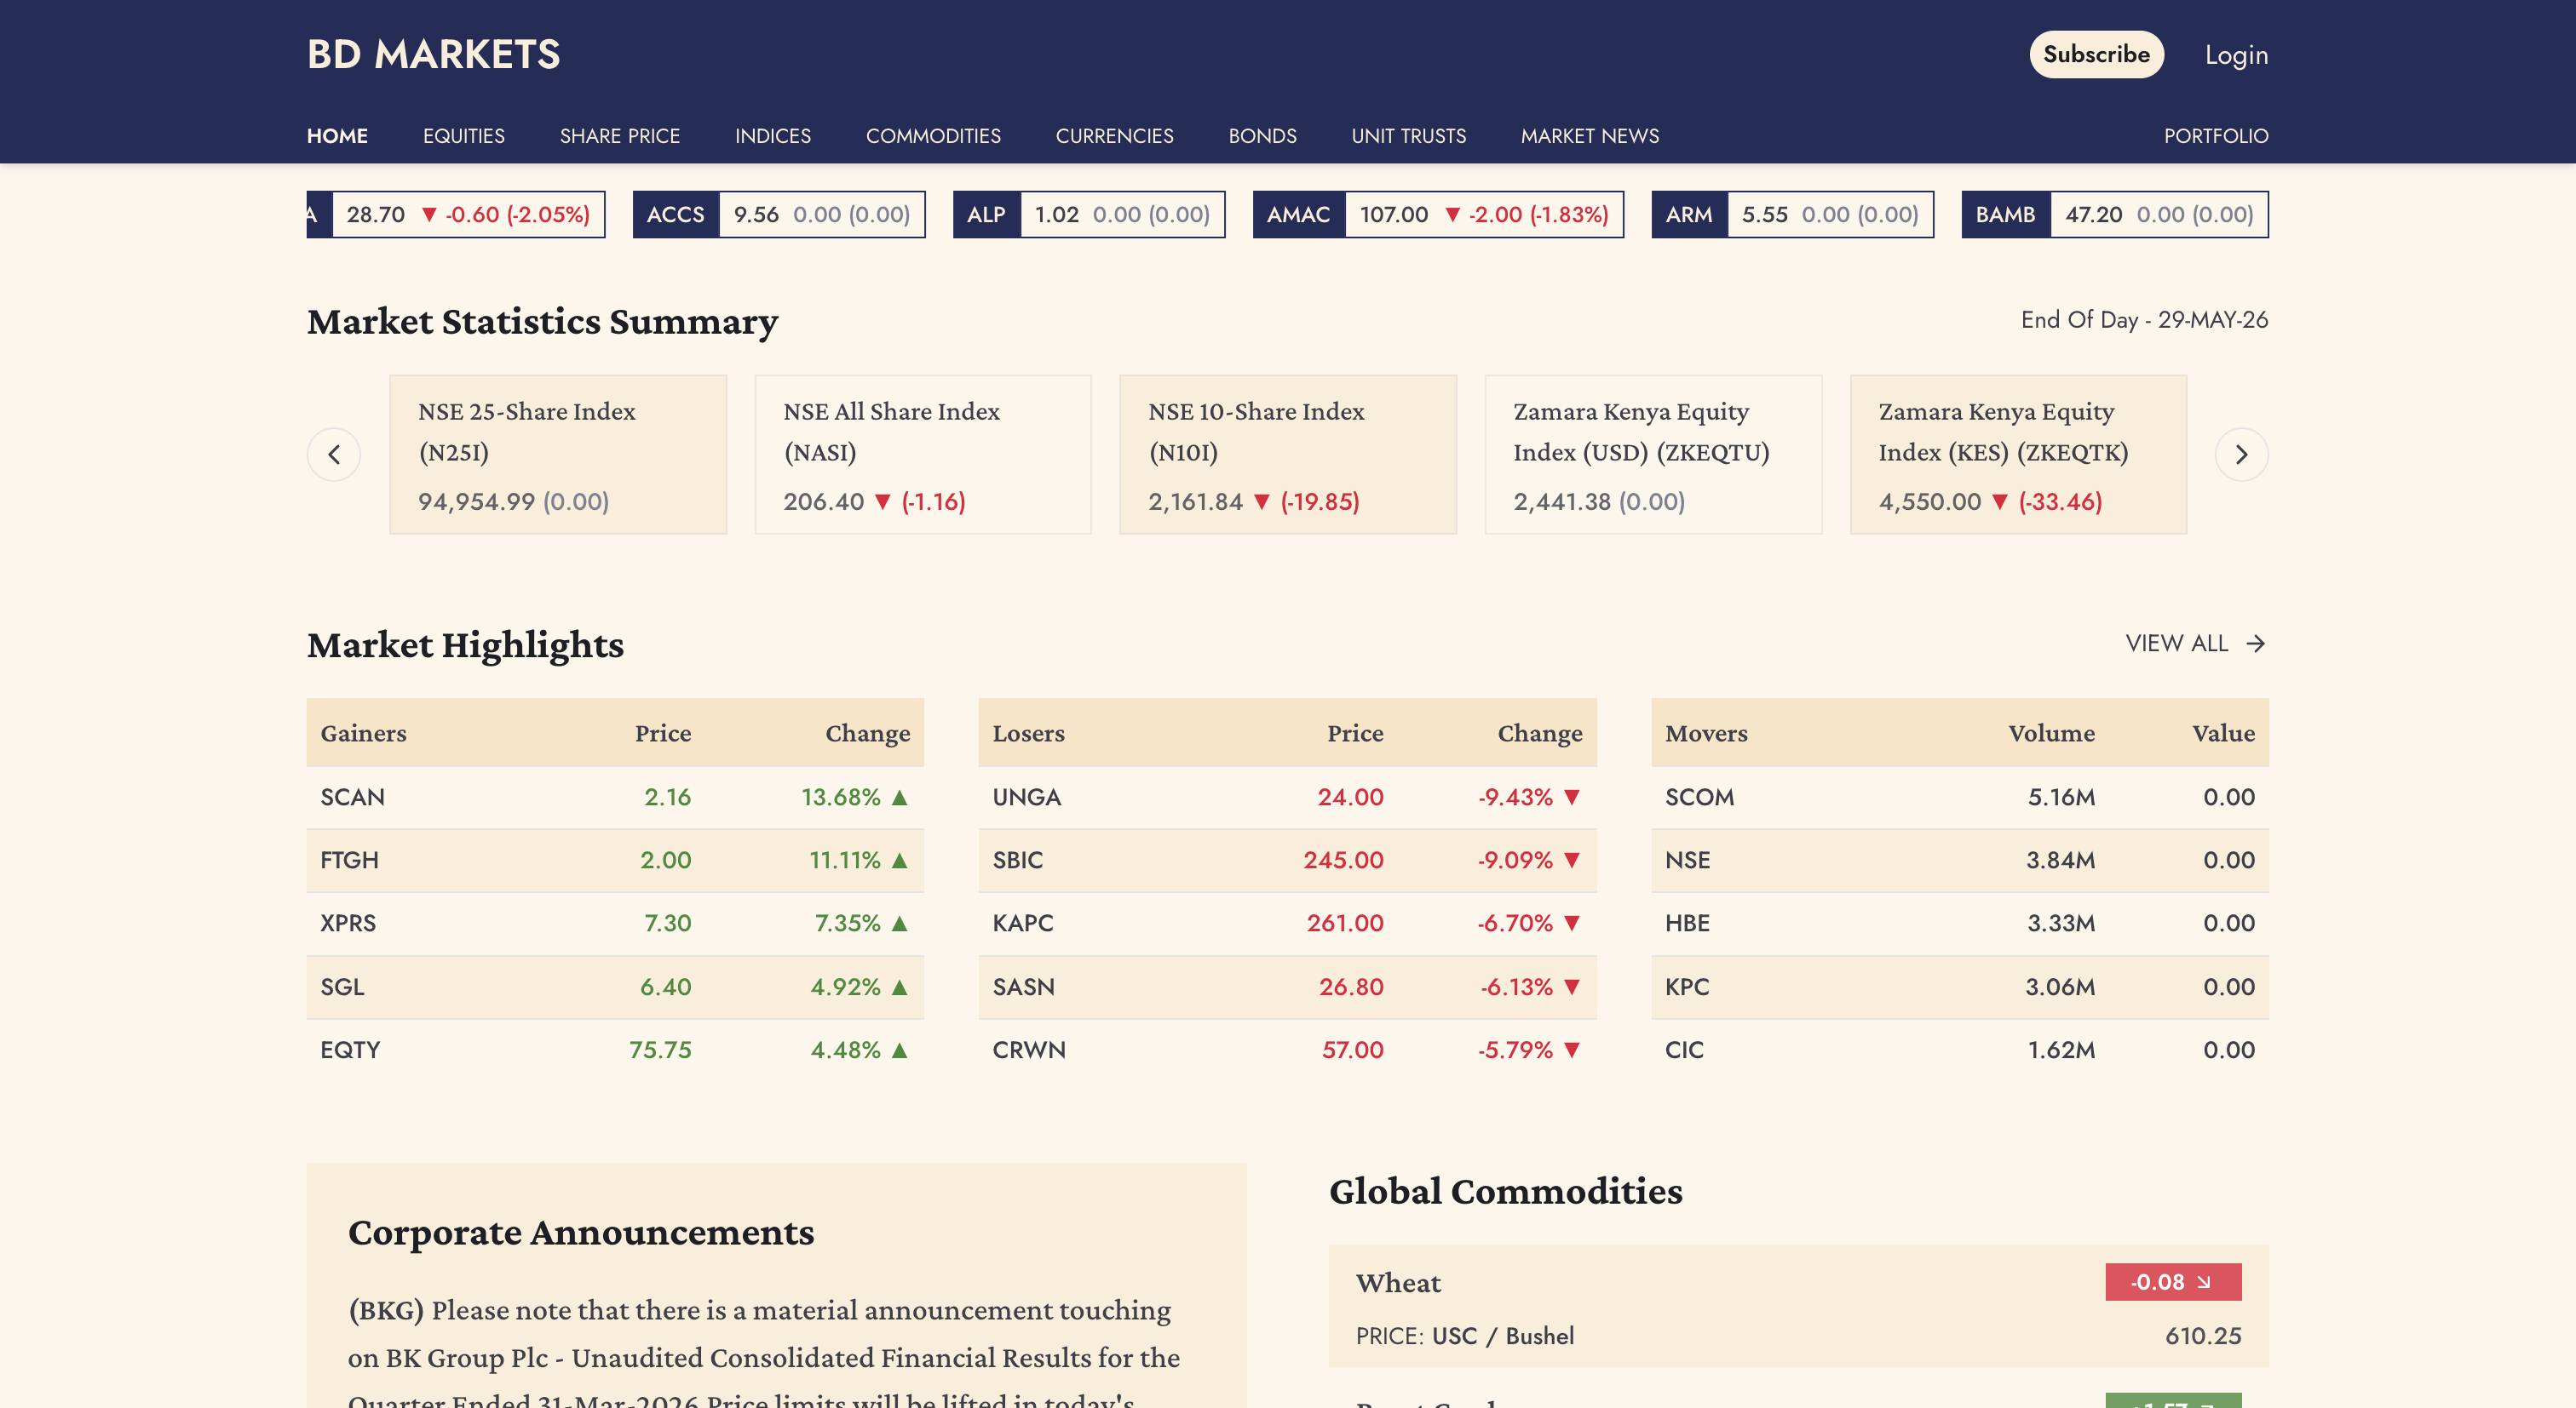The image size is (2576, 1408).
Task: Click the BD MARKETS logo
Action: coord(433,54)
